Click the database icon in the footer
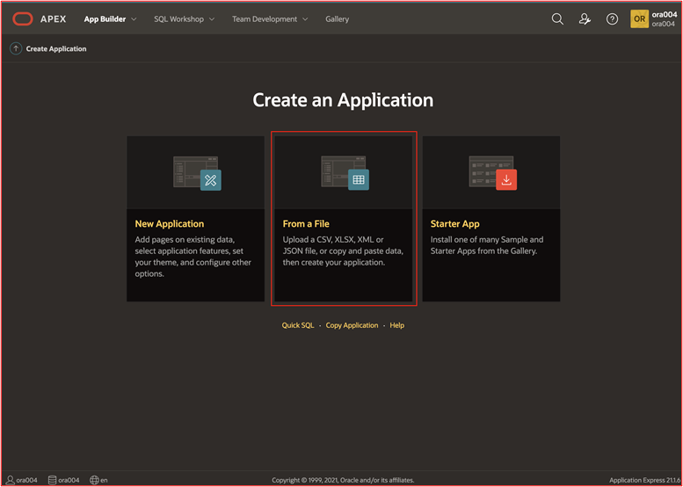683x487 pixels. (52, 480)
